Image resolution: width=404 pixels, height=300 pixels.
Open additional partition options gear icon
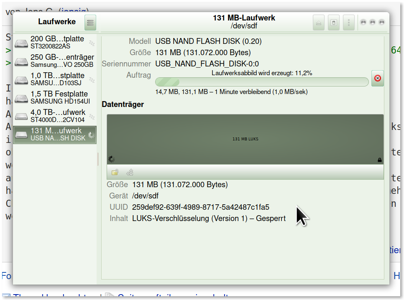pos(130,172)
